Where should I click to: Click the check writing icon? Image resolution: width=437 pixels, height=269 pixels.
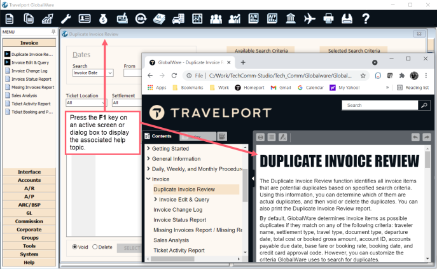[x=122, y=18]
